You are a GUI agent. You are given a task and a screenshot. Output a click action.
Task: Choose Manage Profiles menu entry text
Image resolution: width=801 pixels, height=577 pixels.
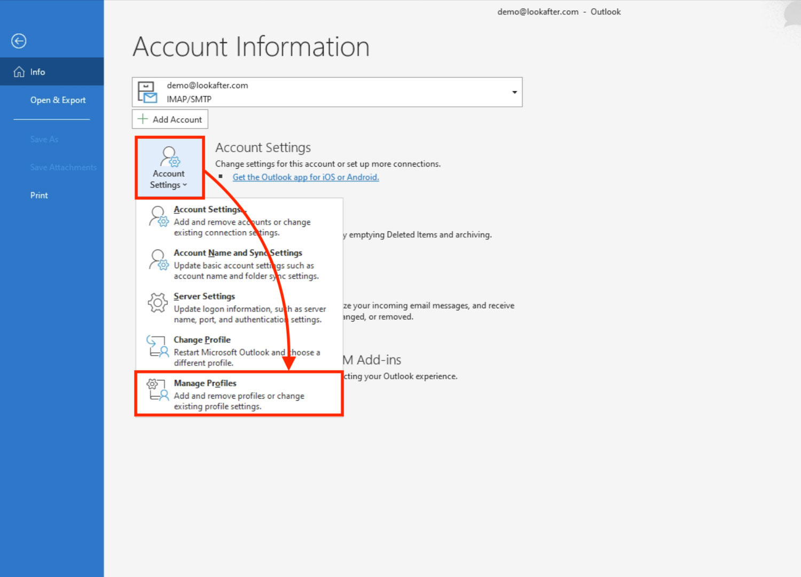pyautogui.click(x=205, y=383)
